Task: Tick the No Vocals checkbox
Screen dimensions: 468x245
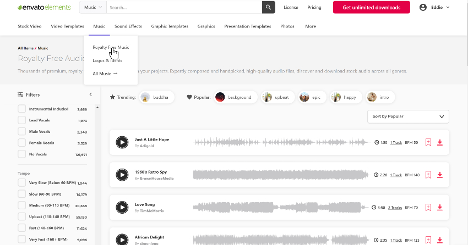Action: tap(22, 154)
